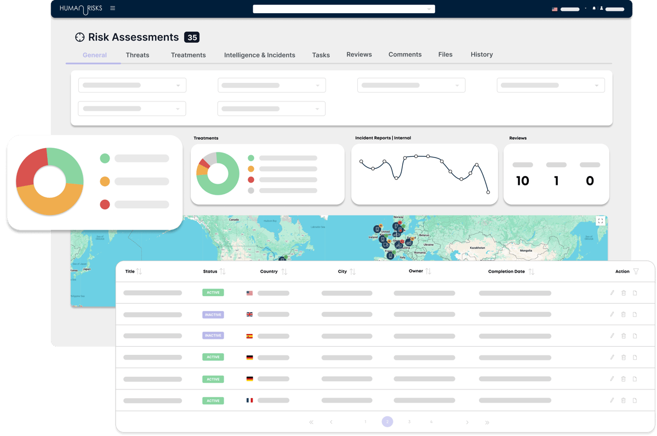The width and height of the screenshot is (657, 436).
Task: View the History tab
Action: pyautogui.click(x=482, y=54)
